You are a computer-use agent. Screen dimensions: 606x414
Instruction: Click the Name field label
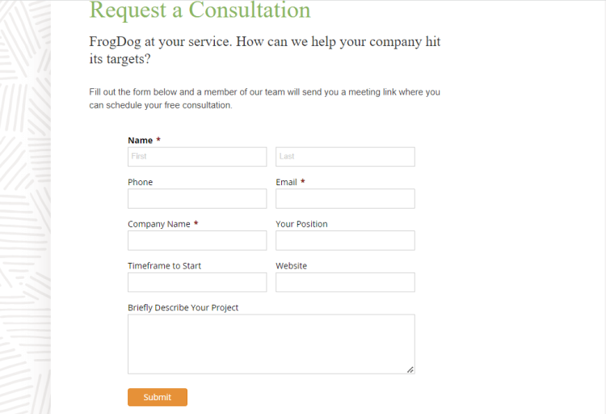[141, 141]
